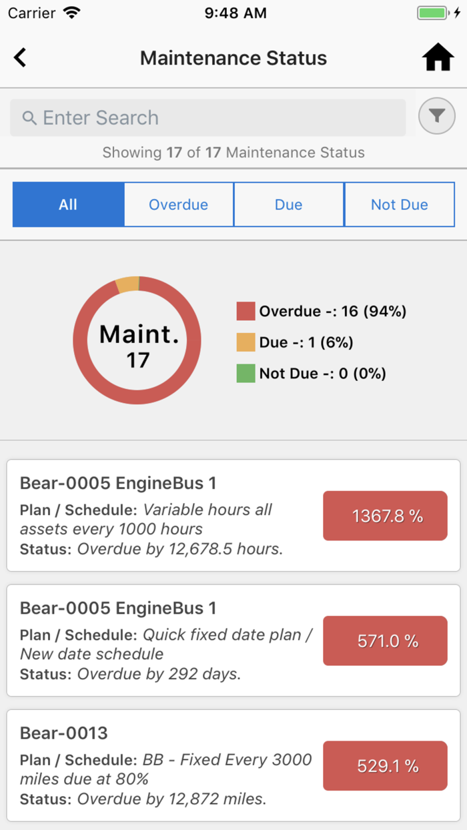Open the Quick fixed date plan card
Screen dimensions: 467x830
(233, 641)
